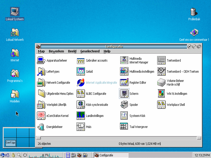Open the Geselecteerd menu

pos(90,51)
